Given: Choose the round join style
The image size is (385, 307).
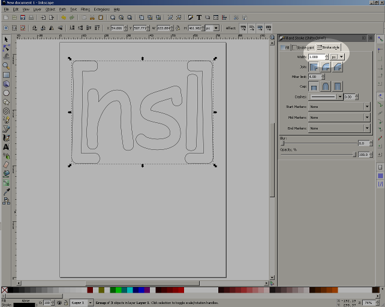Looking at the screenshot, I should (326, 67).
